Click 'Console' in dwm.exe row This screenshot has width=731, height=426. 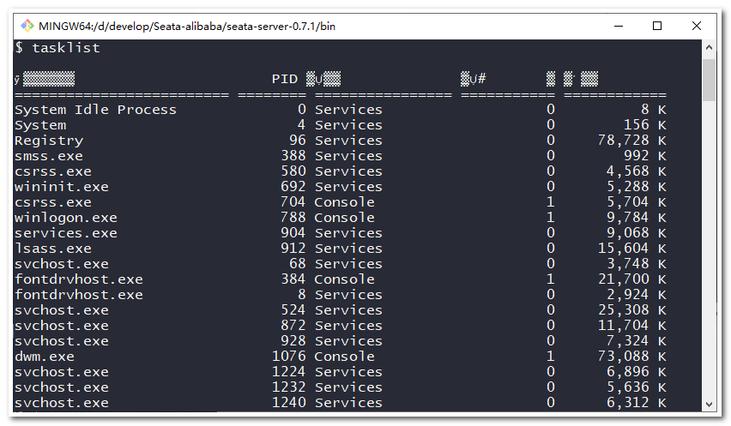(345, 357)
